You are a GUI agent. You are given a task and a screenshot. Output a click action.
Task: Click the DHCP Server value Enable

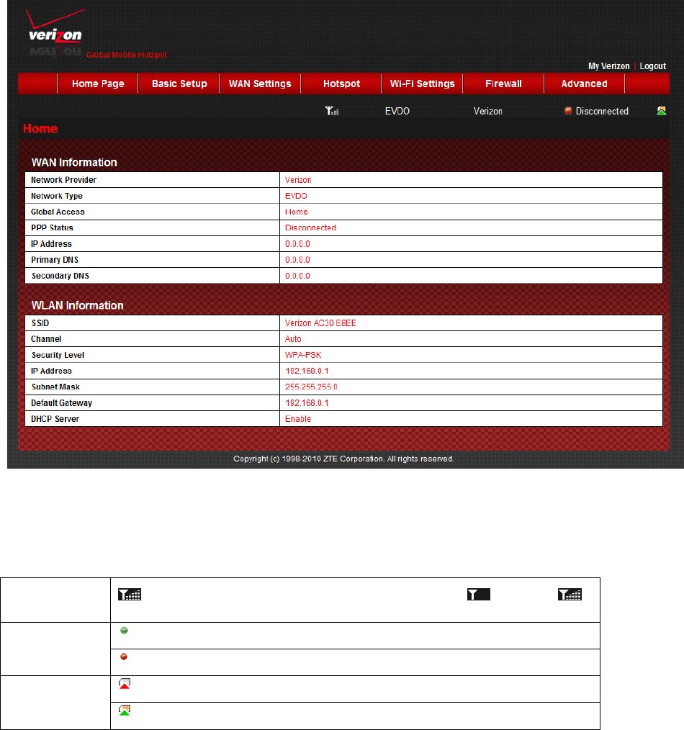(x=298, y=419)
